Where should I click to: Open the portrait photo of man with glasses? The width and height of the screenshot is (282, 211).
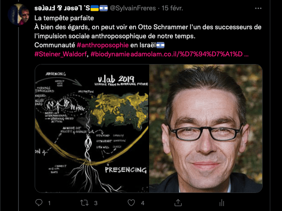click(206, 128)
